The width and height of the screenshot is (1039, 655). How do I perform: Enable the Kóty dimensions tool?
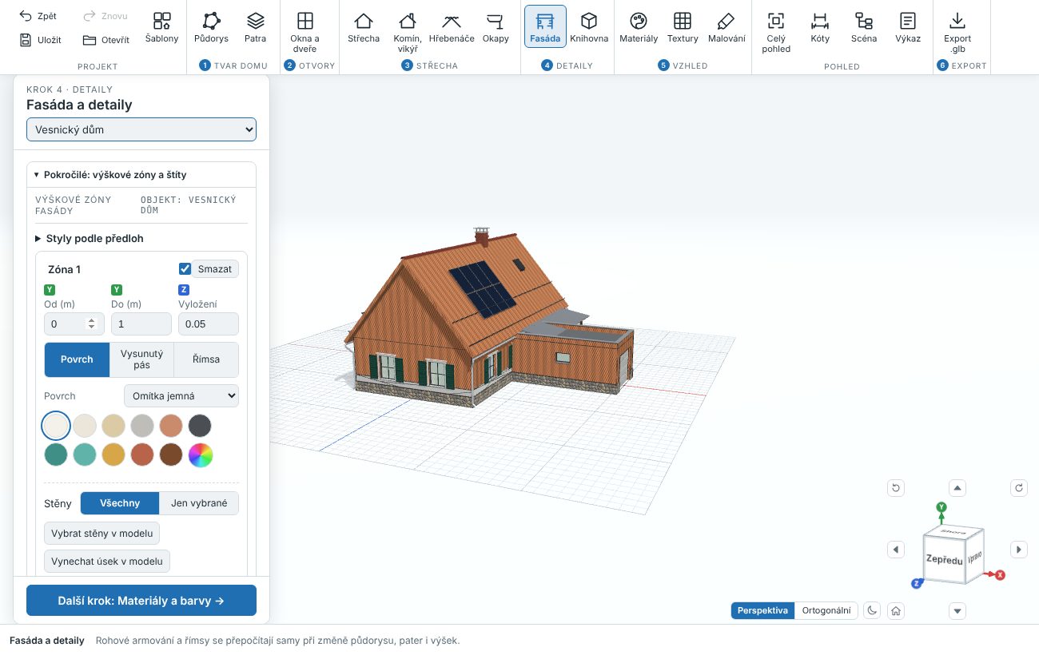pyautogui.click(x=820, y=27)
